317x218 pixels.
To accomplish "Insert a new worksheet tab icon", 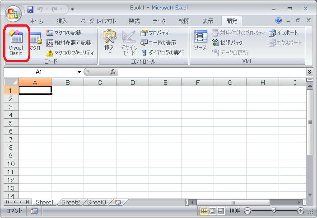I will pos(117,202).
